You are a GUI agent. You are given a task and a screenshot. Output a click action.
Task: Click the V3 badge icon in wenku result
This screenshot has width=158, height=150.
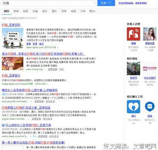click(x=34, y=137)
